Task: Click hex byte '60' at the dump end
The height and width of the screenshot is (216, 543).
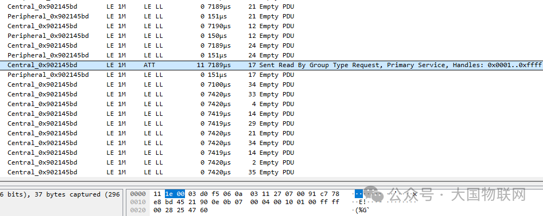Action: pos(203,210)
